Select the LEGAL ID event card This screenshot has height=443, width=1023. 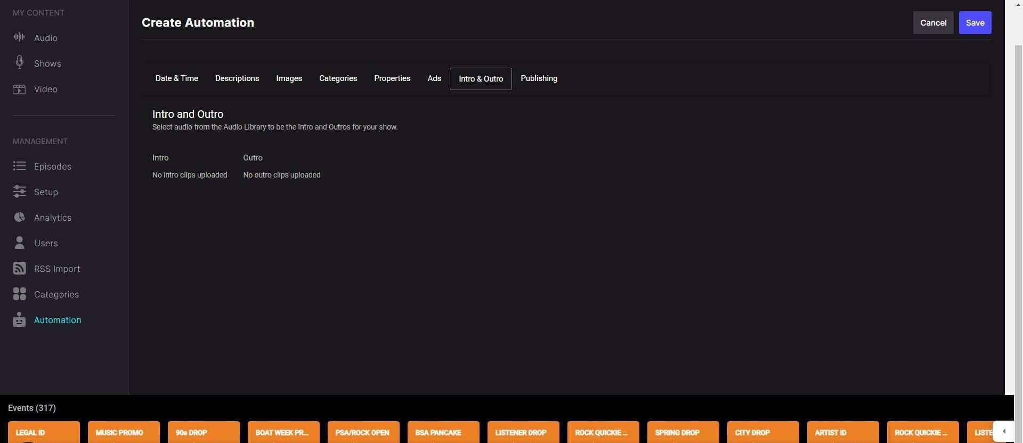(x=44, y=432)
